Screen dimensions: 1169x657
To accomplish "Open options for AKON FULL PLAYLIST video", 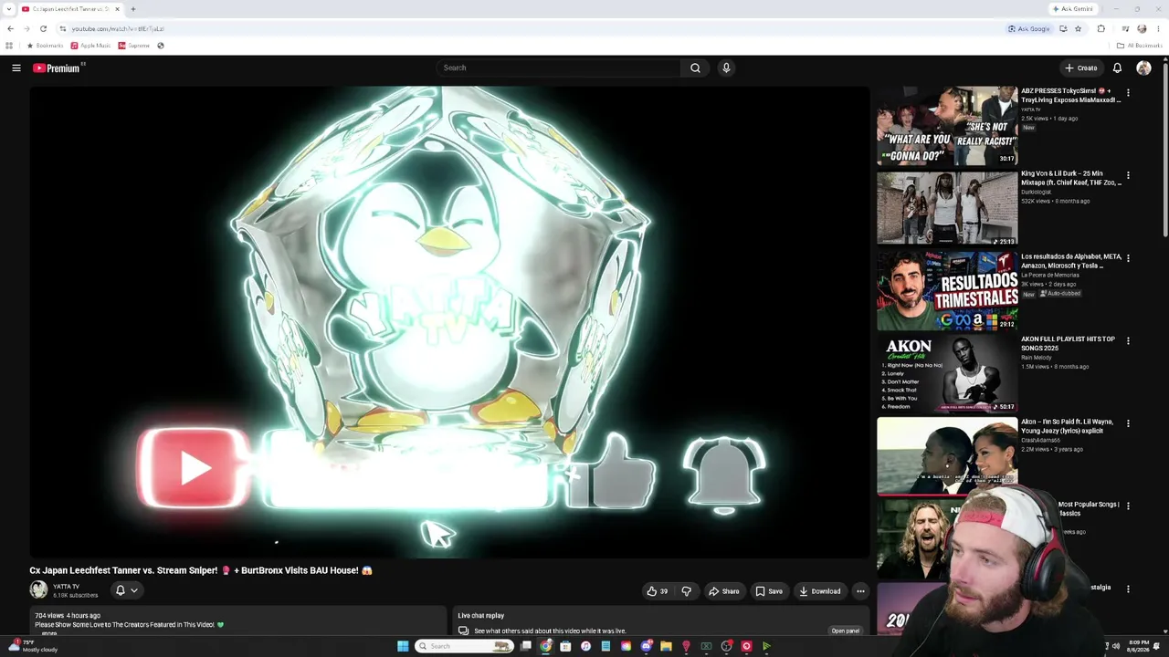I will [1128, 340].
